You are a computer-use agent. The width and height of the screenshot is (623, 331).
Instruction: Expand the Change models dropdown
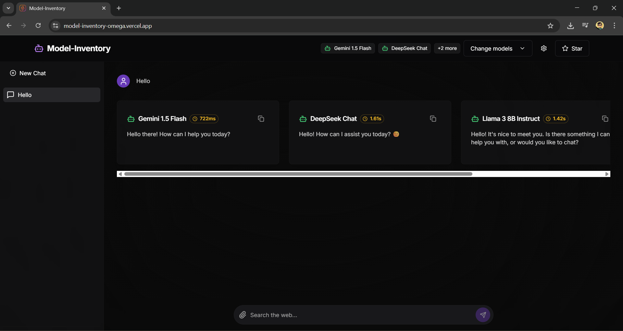(x=498, y=48)
